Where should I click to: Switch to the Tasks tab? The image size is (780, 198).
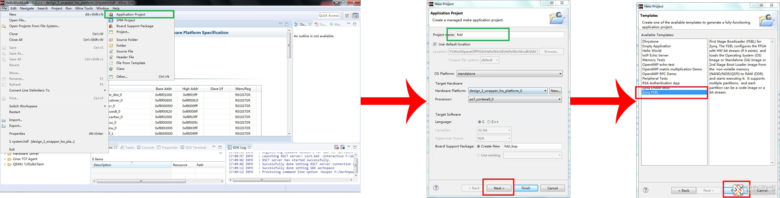point(127,148)
